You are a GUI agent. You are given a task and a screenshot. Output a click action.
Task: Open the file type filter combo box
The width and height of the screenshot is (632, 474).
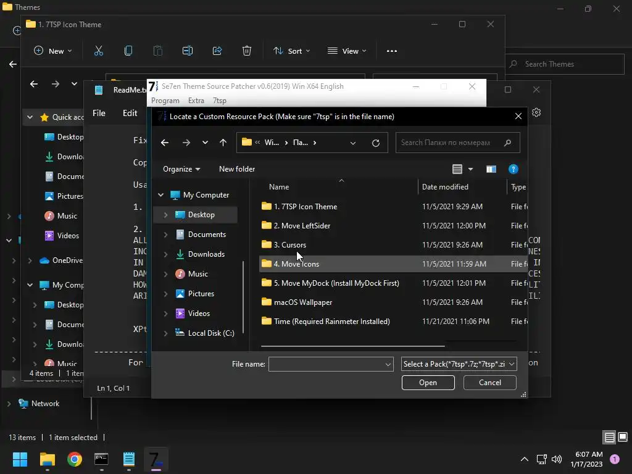pyautogui.click(x=459, y=364)
